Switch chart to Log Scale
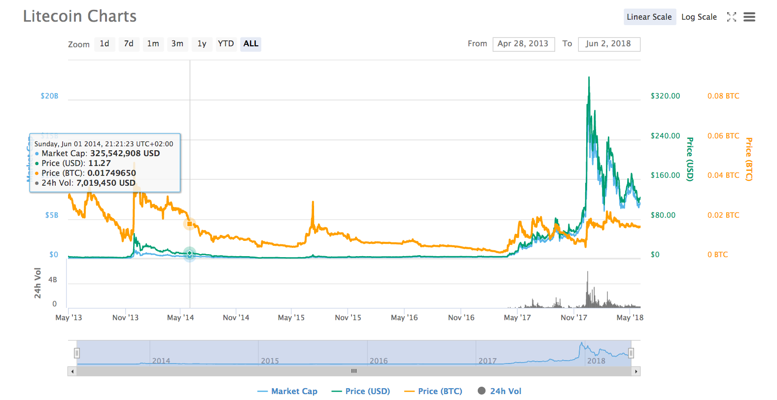This screenshot has height=400, width=777. point(699,17)
